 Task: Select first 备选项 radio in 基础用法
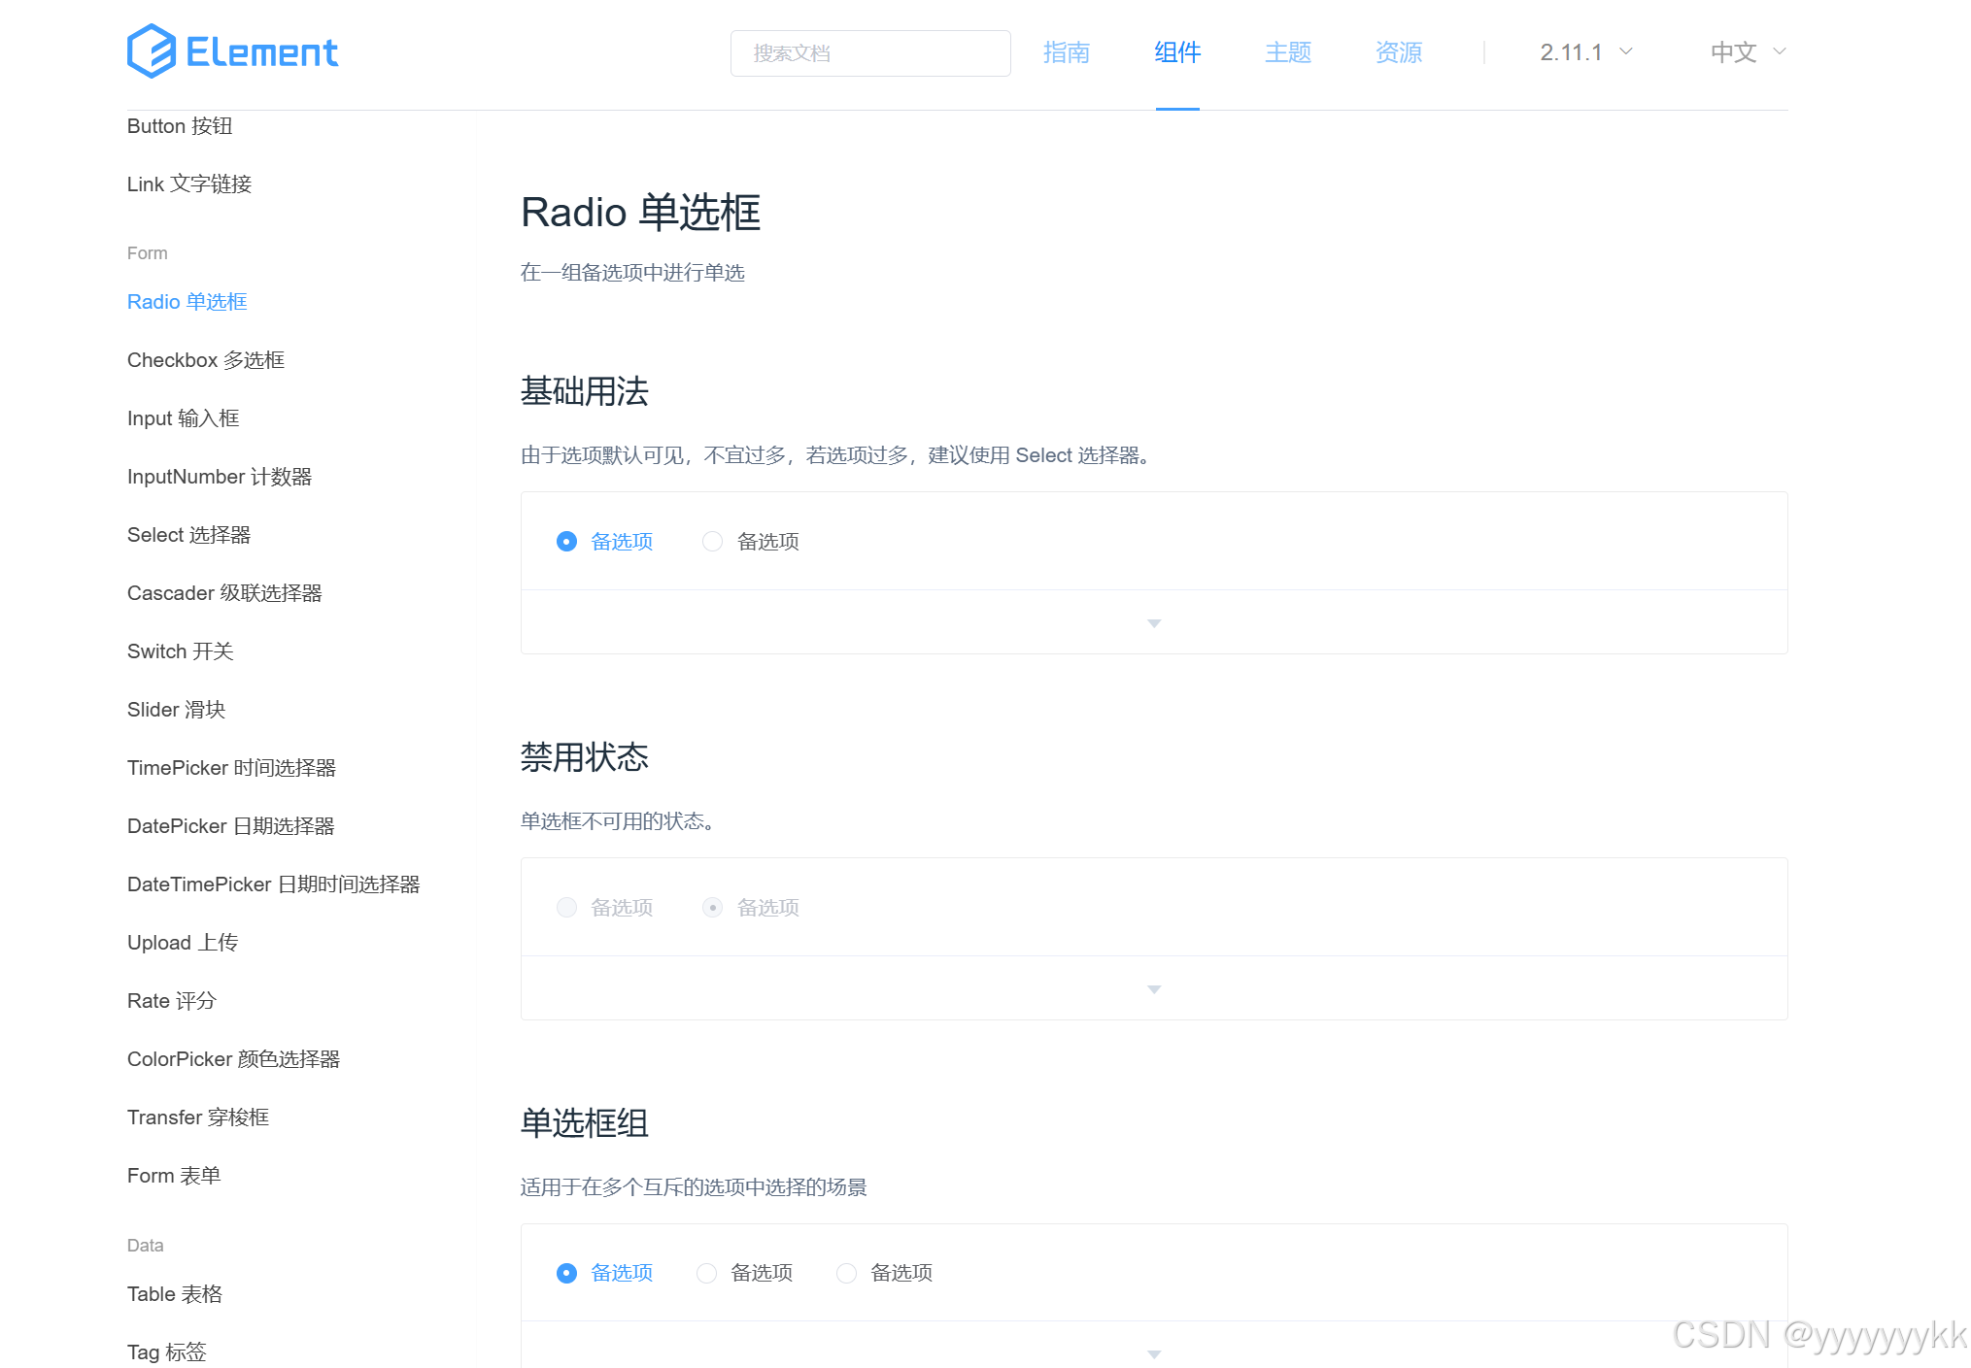pos(604,542)
